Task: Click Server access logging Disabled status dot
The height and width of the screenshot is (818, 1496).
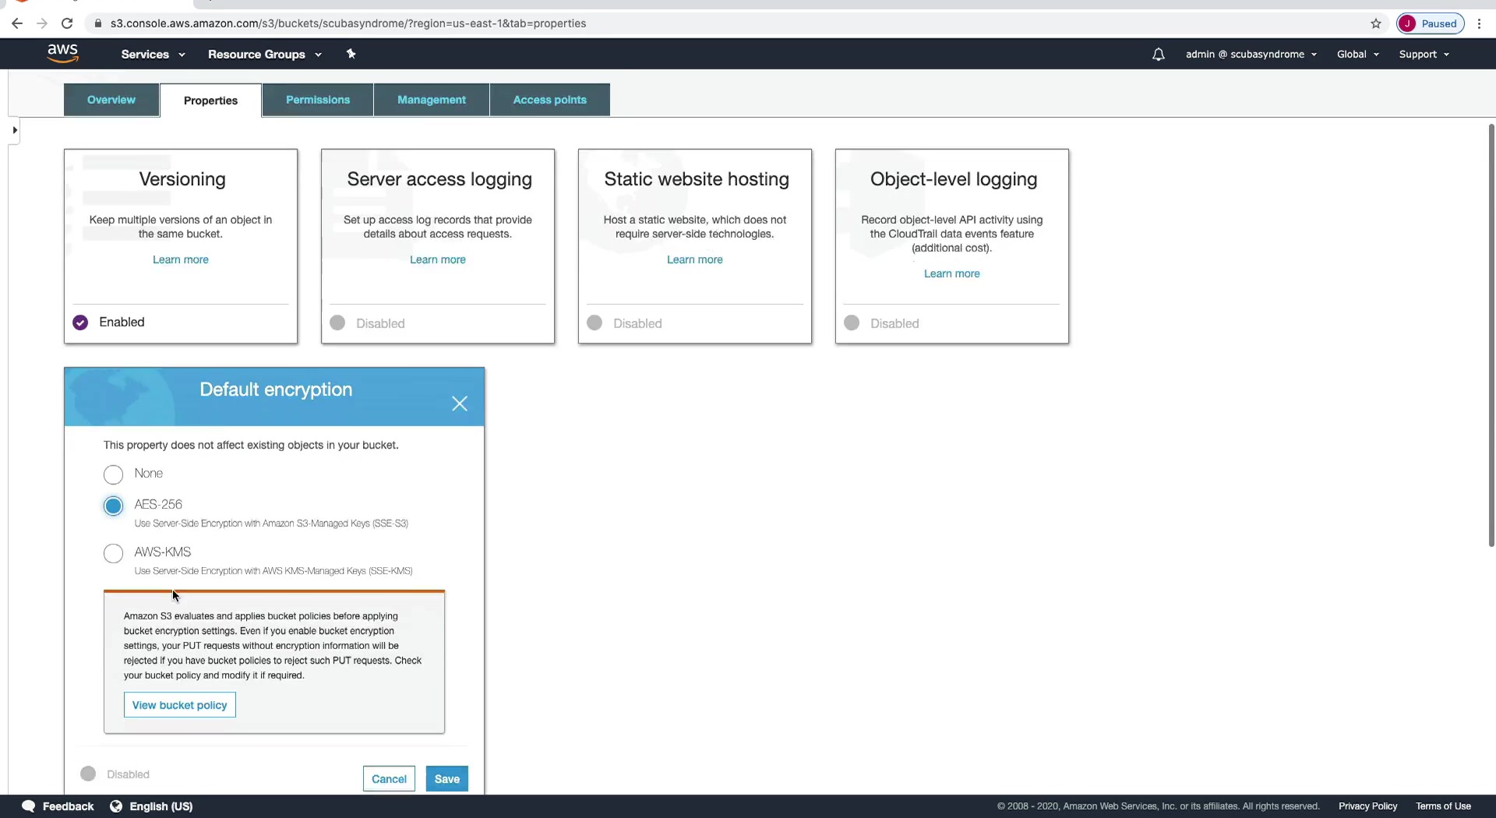Action: point(337,323)
